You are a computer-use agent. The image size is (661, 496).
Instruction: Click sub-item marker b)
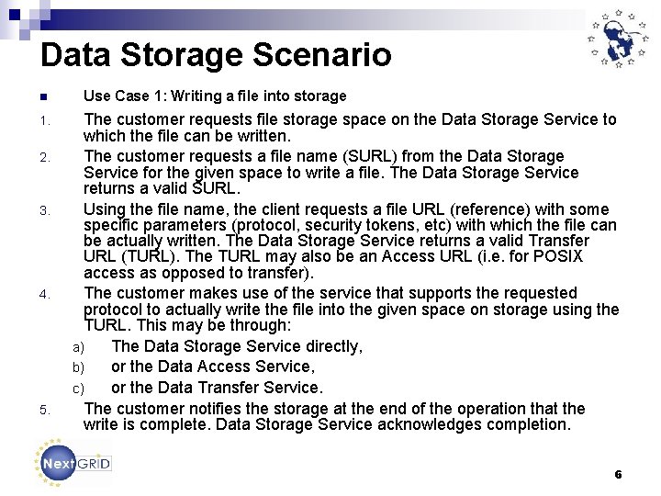(x=78, y=368)
